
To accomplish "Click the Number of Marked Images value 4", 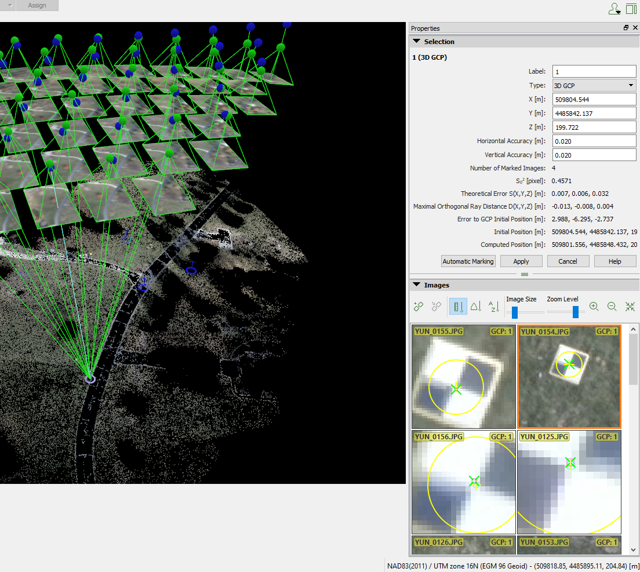I will [x=554, y=168].
